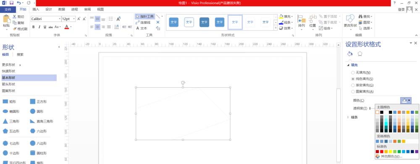The width and height of the screenshot is (420, 164).
Task: Toggle bold text formatting
Action: [34, 27]
